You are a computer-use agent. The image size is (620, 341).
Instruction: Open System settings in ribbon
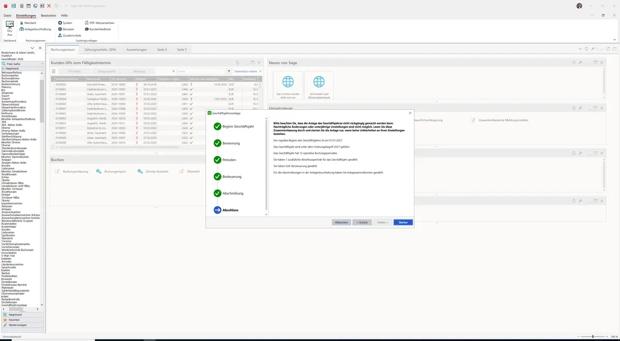click(x=65, y=23)
